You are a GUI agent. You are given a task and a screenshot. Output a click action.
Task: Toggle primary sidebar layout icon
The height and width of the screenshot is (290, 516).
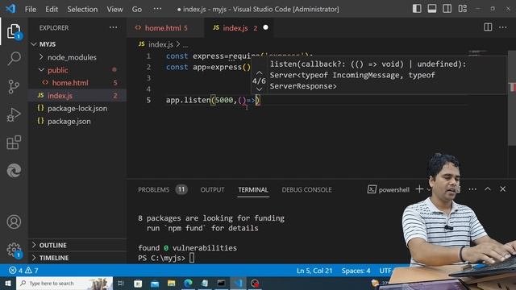tap(417, 9)
